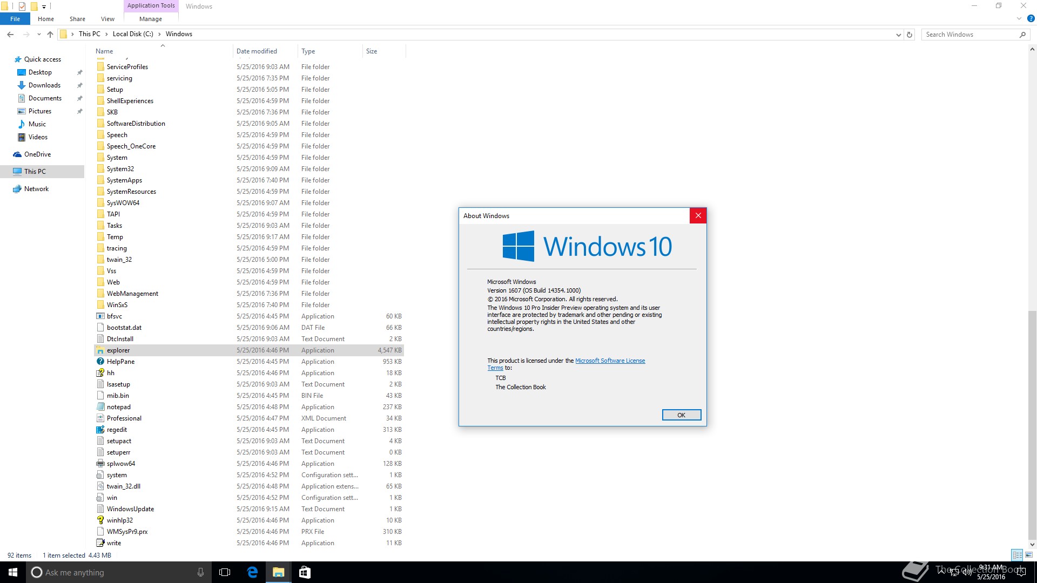Select the twain_32.dll file
Screen dimensions: 1037x583
[249, 486]
